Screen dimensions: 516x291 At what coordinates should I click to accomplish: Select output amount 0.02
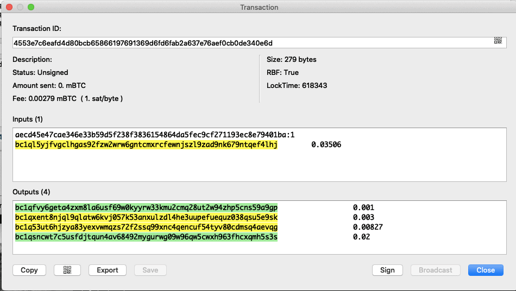[x=361, y=237]
